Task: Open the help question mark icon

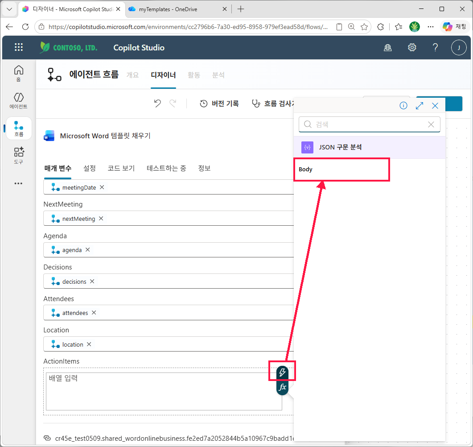Action: pos(435,47)
